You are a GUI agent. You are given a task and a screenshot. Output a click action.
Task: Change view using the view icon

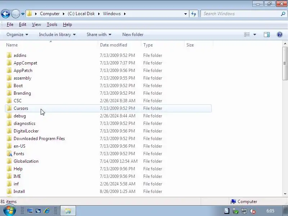[x=247, y=35]
